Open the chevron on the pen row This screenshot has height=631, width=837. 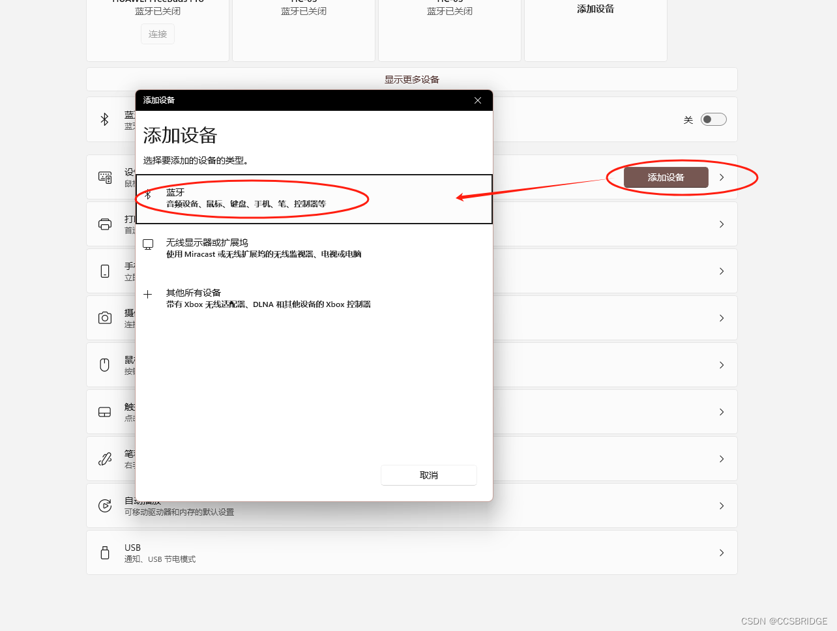point(722,459)
